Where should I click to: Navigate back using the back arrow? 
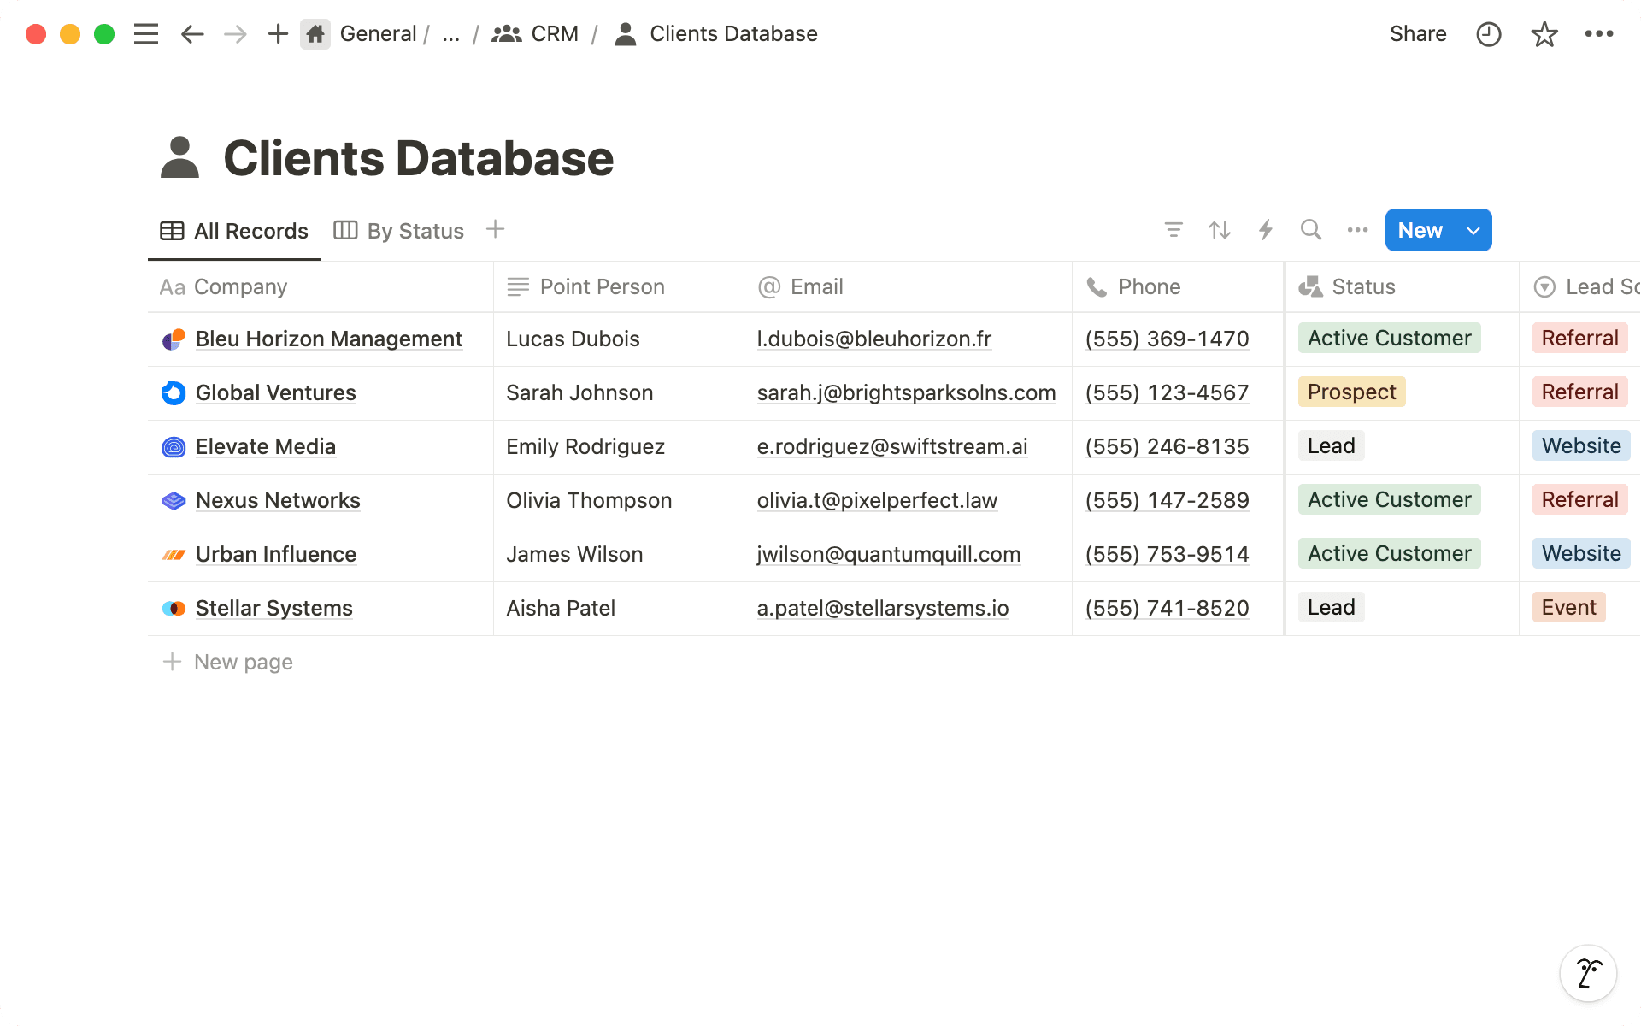point(192,33)
